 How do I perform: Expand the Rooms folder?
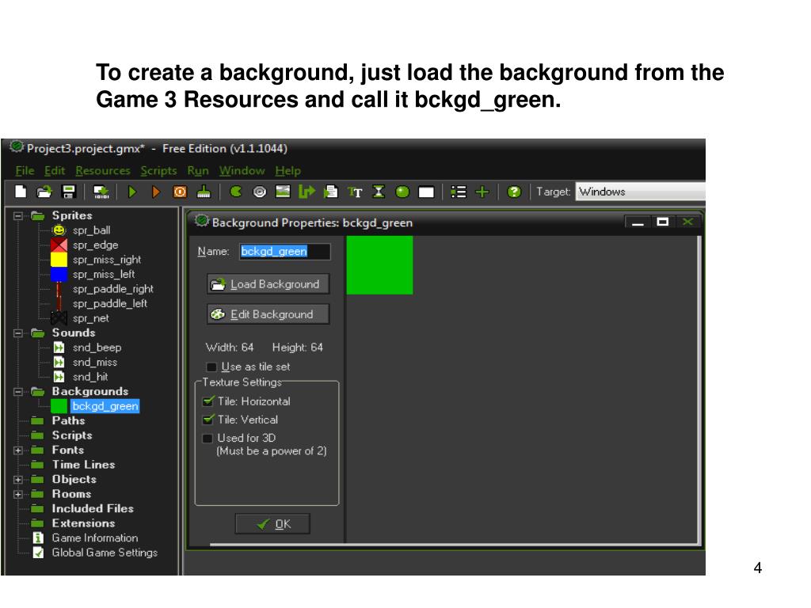tap(18, 494)
